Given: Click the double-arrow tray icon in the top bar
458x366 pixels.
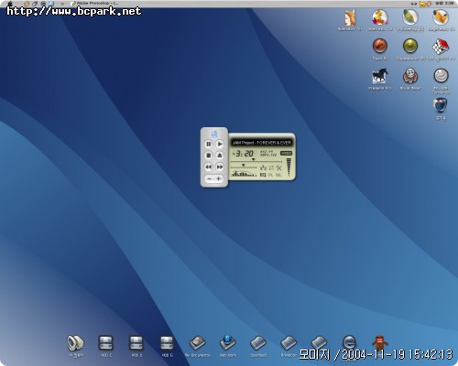Looking at the screenshot, I should (x=414, y=4).
